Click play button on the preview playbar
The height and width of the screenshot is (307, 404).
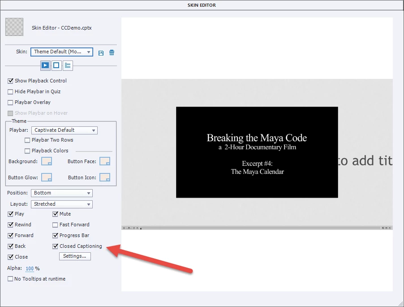(129, 228)
